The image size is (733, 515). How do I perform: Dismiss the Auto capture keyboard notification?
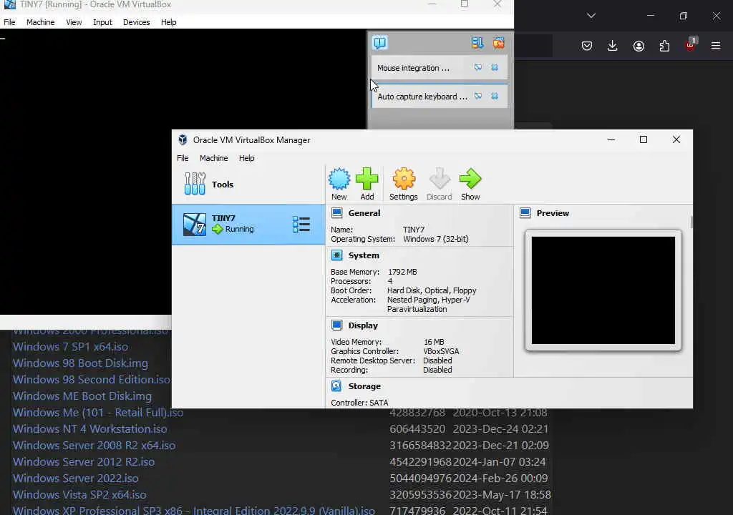click(x=495, y=97)
